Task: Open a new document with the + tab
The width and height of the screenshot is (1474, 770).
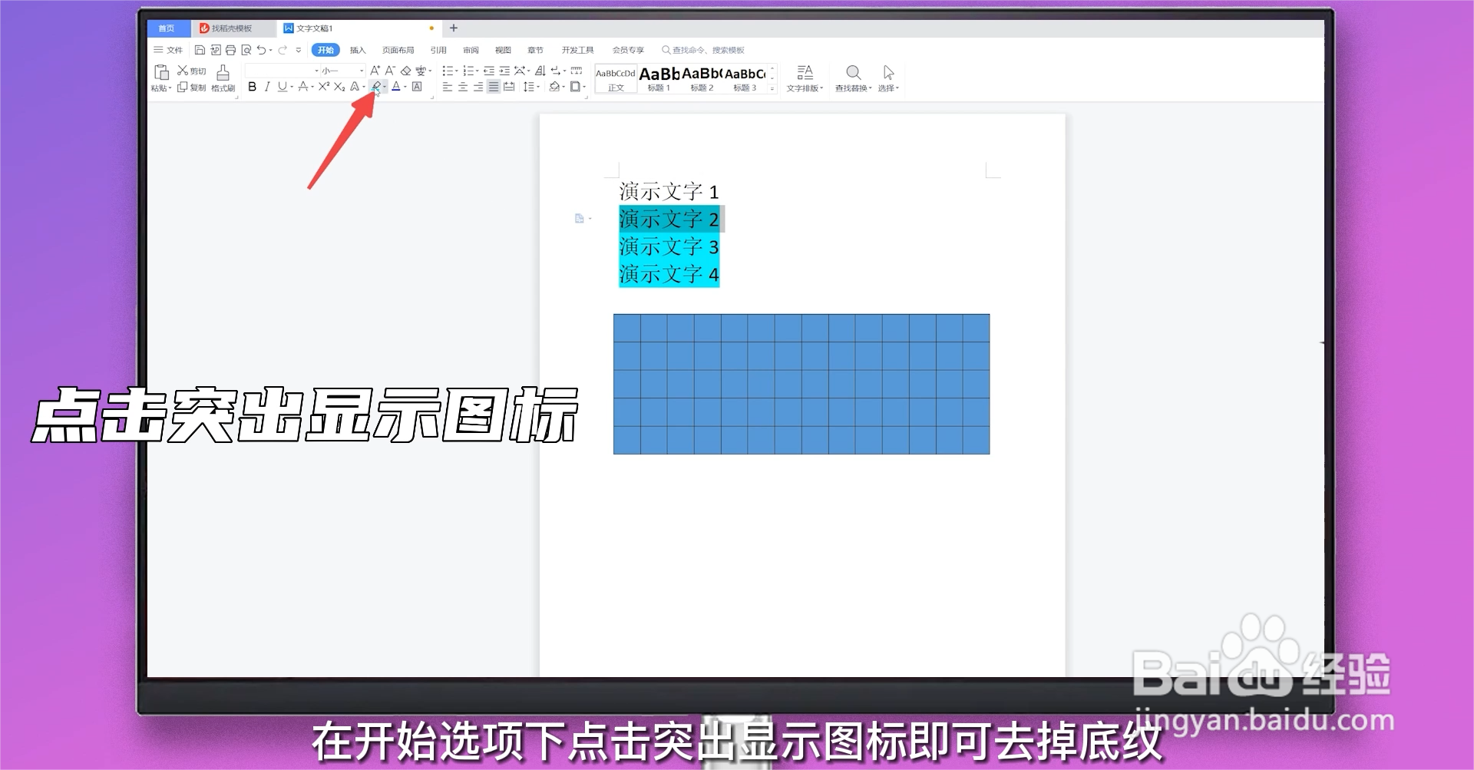Action: click(x=454, y=28)
